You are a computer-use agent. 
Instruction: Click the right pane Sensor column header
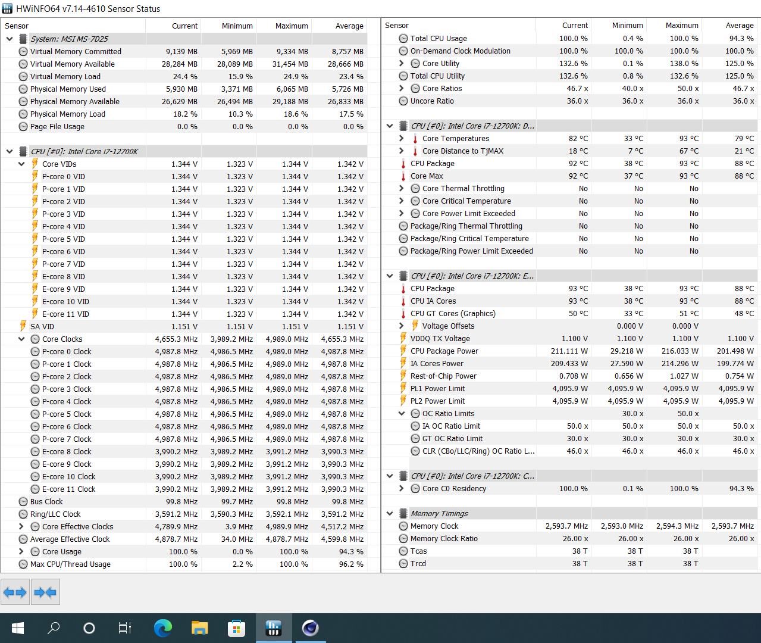click(x=458, y=25)
